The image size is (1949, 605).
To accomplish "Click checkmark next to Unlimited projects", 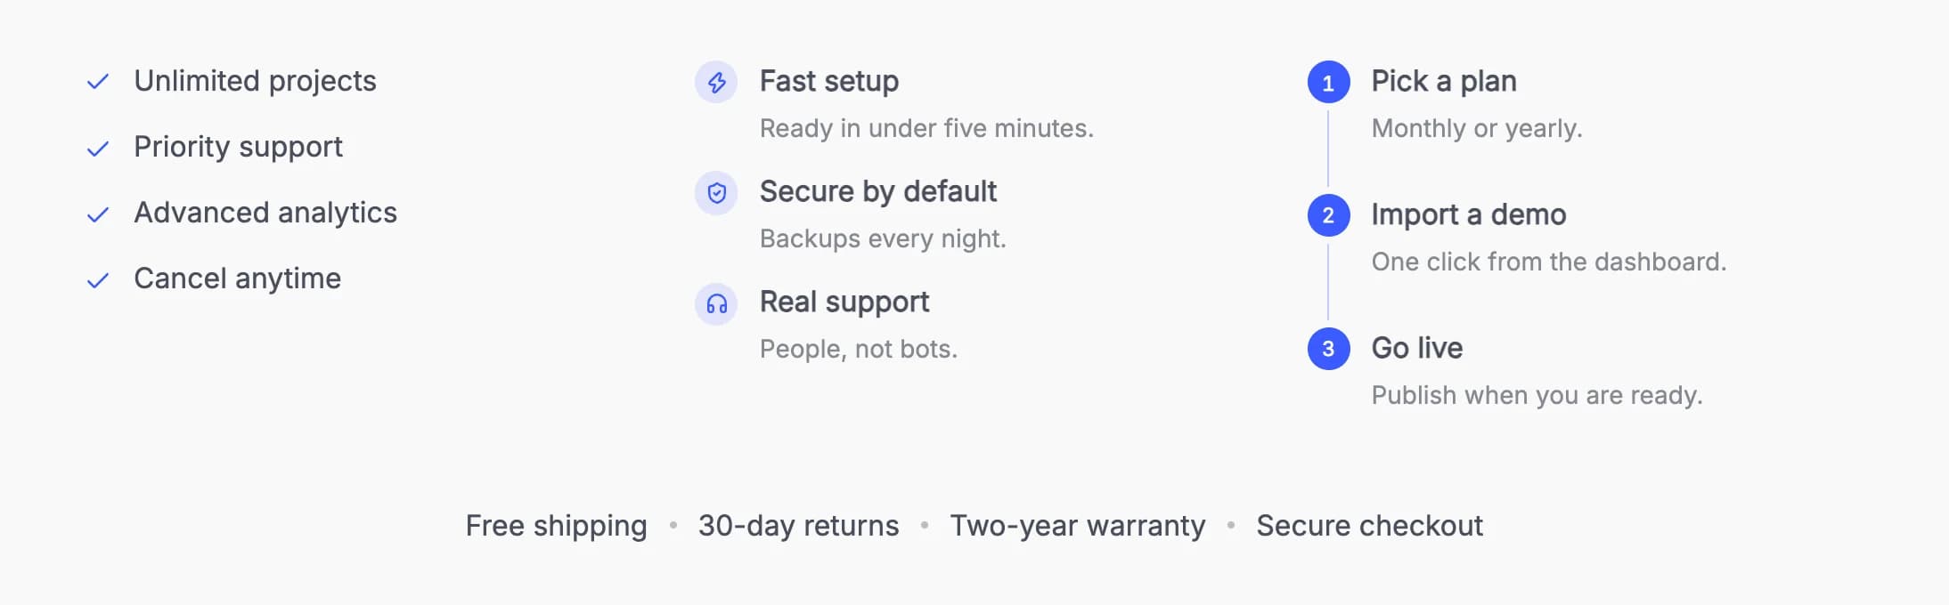I will click(98, 82).
